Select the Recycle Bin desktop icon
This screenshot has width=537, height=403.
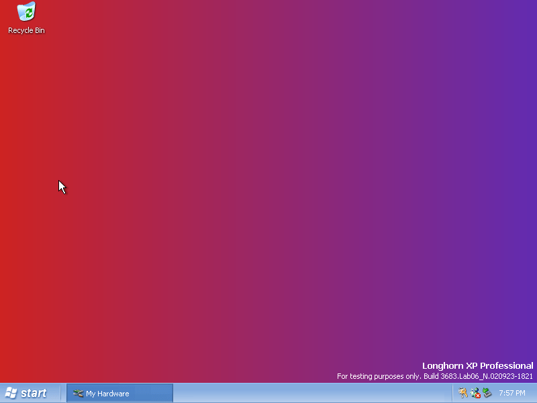tap(26, 12)
